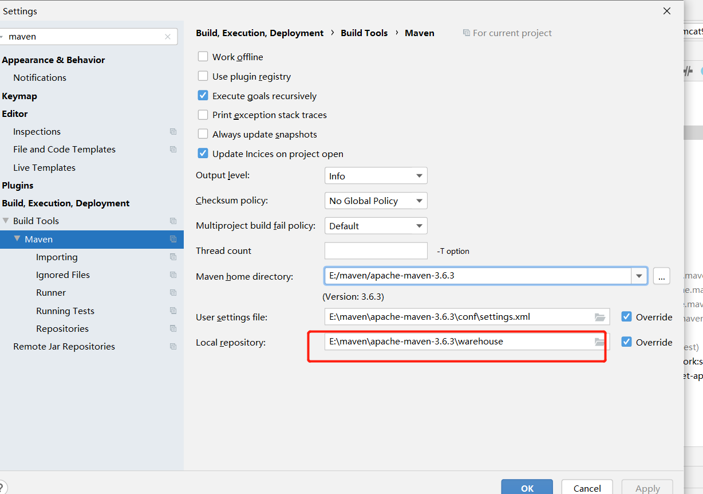The height and width of the screenshot is (494, 703).
Task: Select Notifications in settings tree
Action: click(x=40, y=78)
